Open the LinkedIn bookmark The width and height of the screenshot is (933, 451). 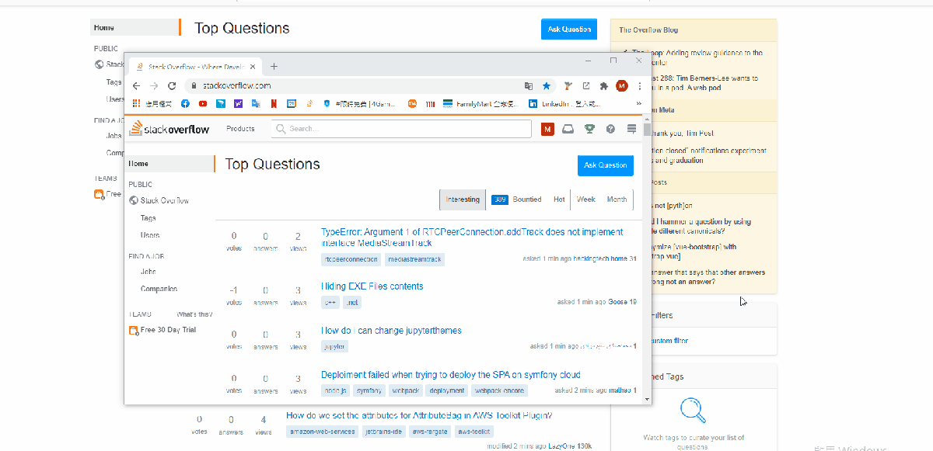click(564, 103)
